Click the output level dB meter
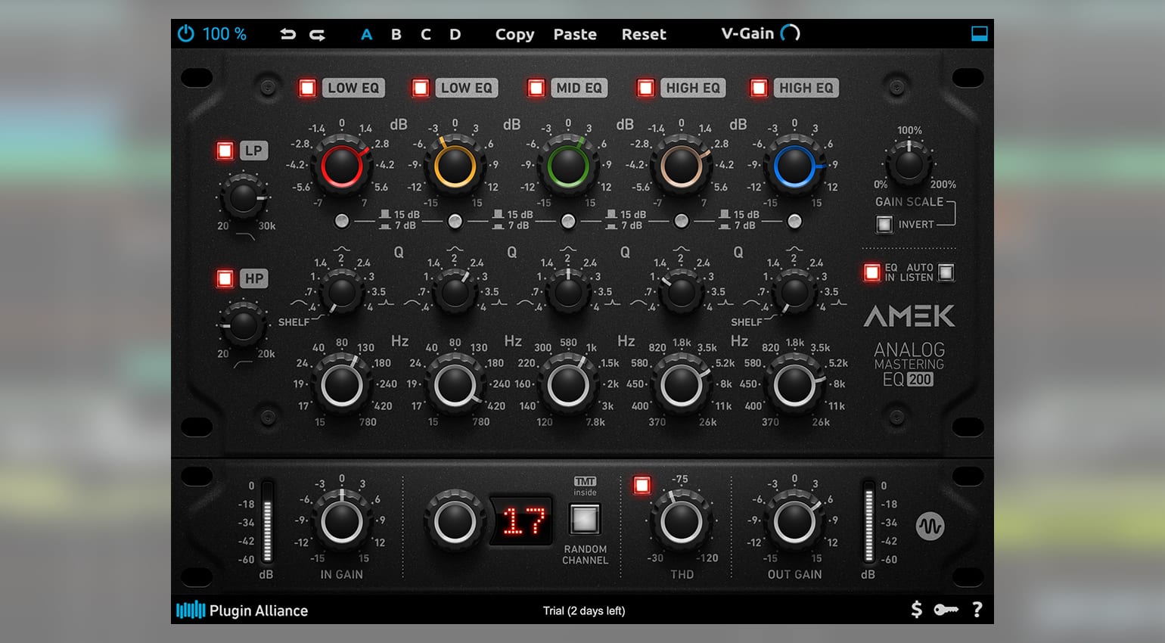 pos(868,522)
